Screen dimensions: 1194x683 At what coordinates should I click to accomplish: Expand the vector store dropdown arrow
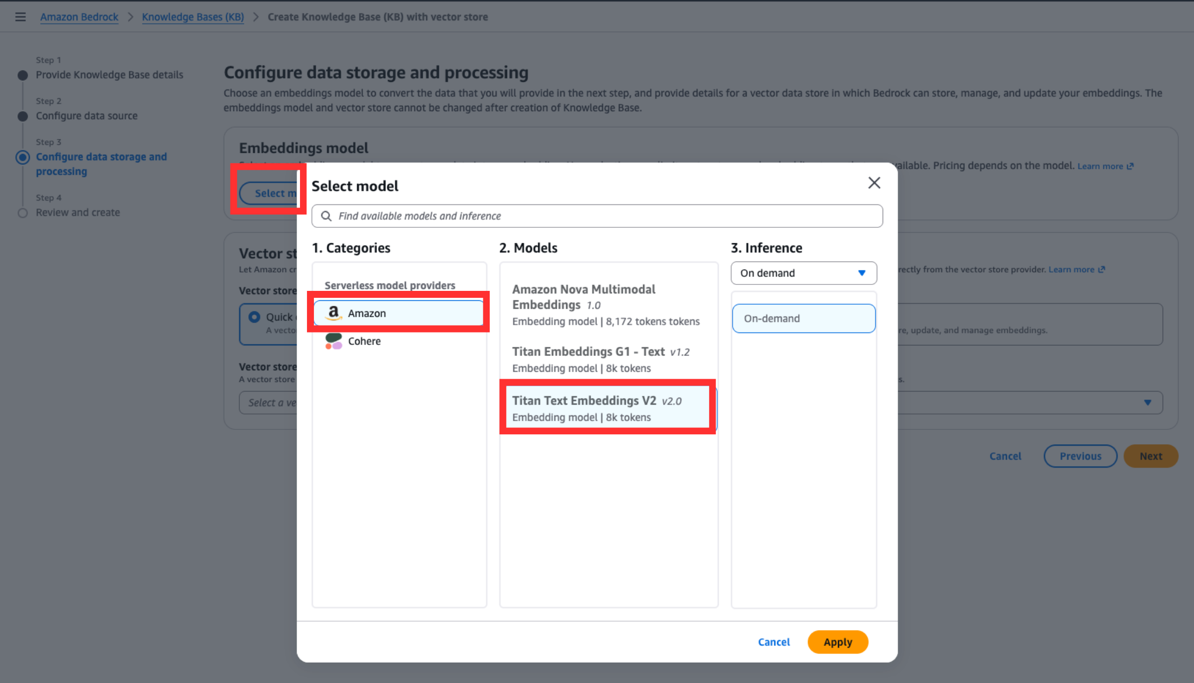[x=1148, y=403]
